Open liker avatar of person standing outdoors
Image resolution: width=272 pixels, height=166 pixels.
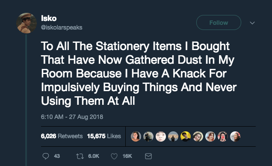tap(173, 136)
